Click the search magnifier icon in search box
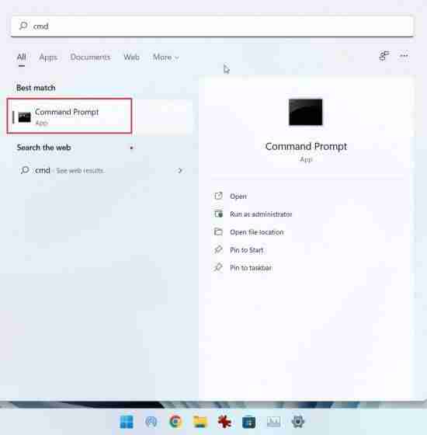 pyautogui.click(x=23, y=26)
